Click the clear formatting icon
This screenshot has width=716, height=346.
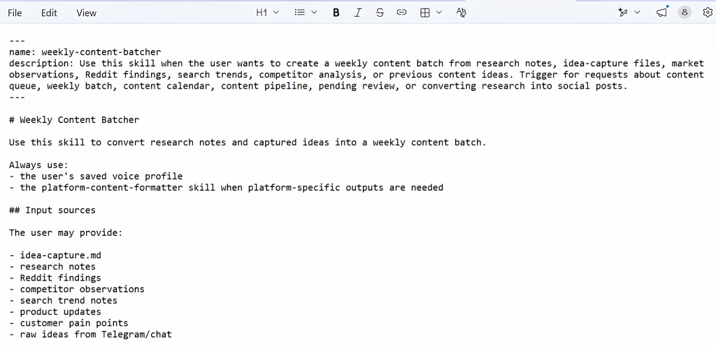click(461, 13)
